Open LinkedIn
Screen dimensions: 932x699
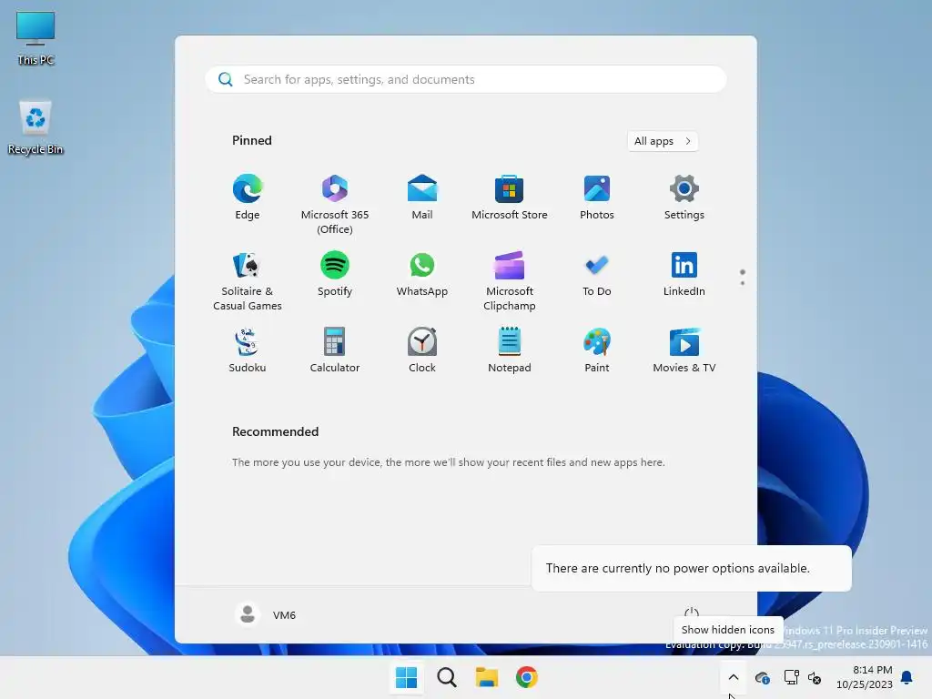[684, 275]
